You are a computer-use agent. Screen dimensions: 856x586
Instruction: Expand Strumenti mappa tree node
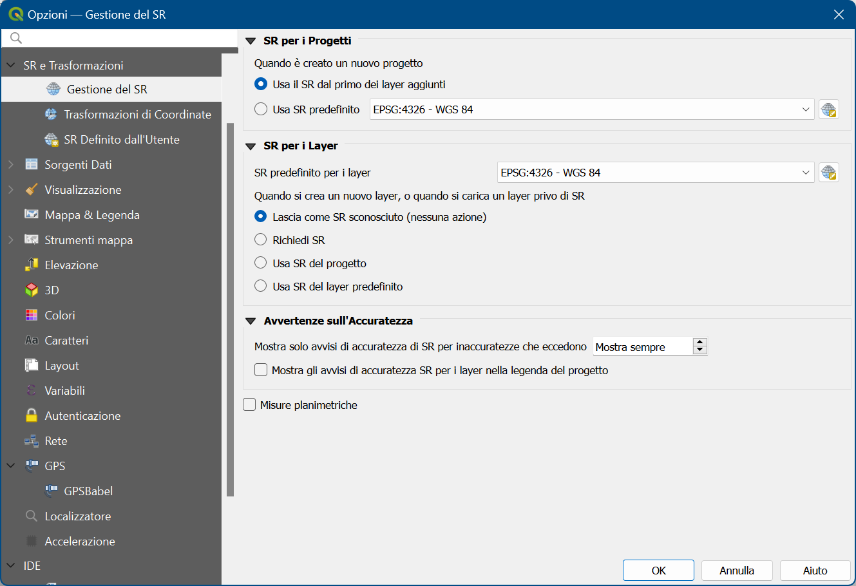[x=11, y=240]
